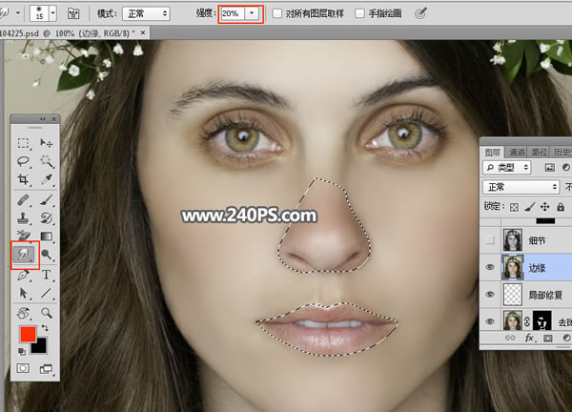This screenshot has width=572, height=412.
Task: Select the Crop tool
Action: pos(24,179)
